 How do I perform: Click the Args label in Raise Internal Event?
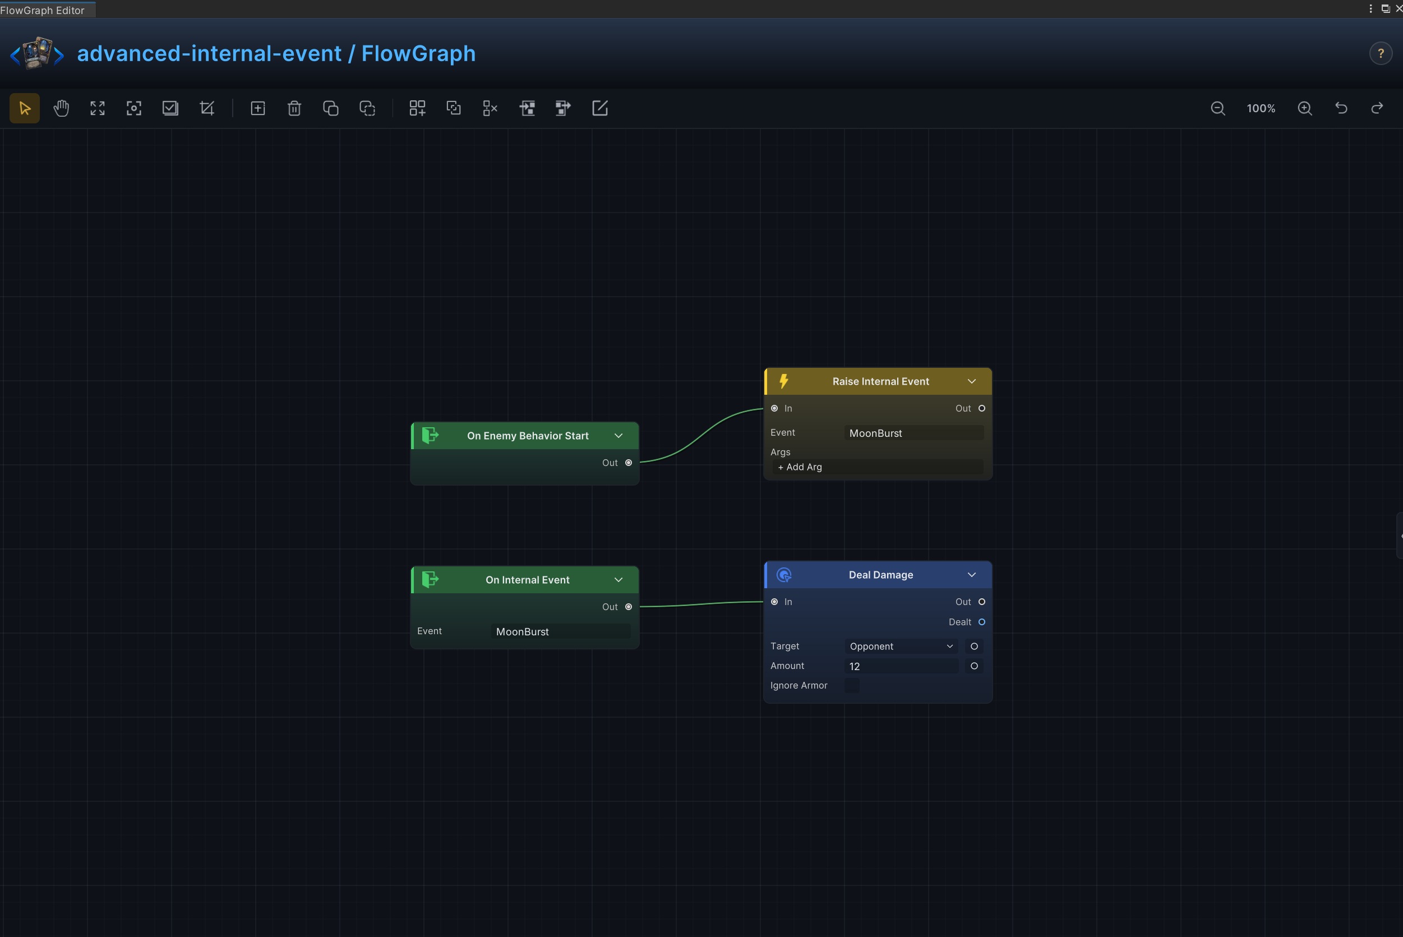click(x=781, y=452)
